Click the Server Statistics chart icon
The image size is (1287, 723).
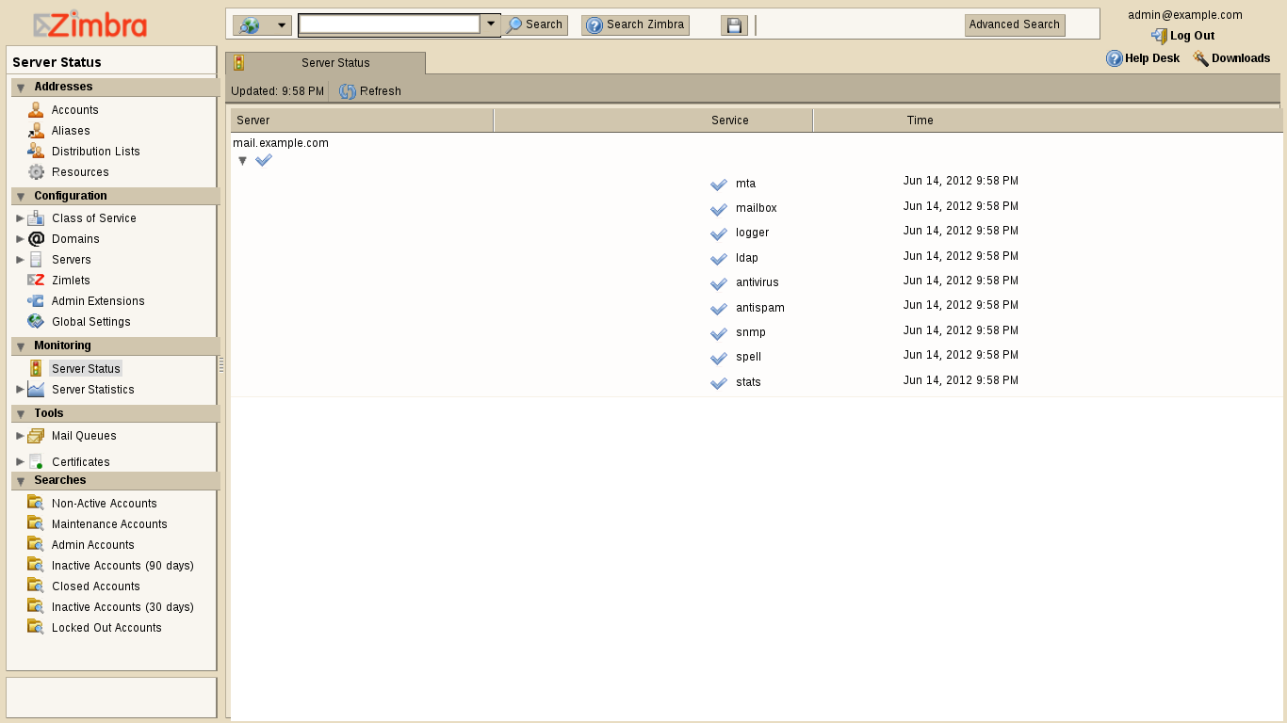coord(36,390)
